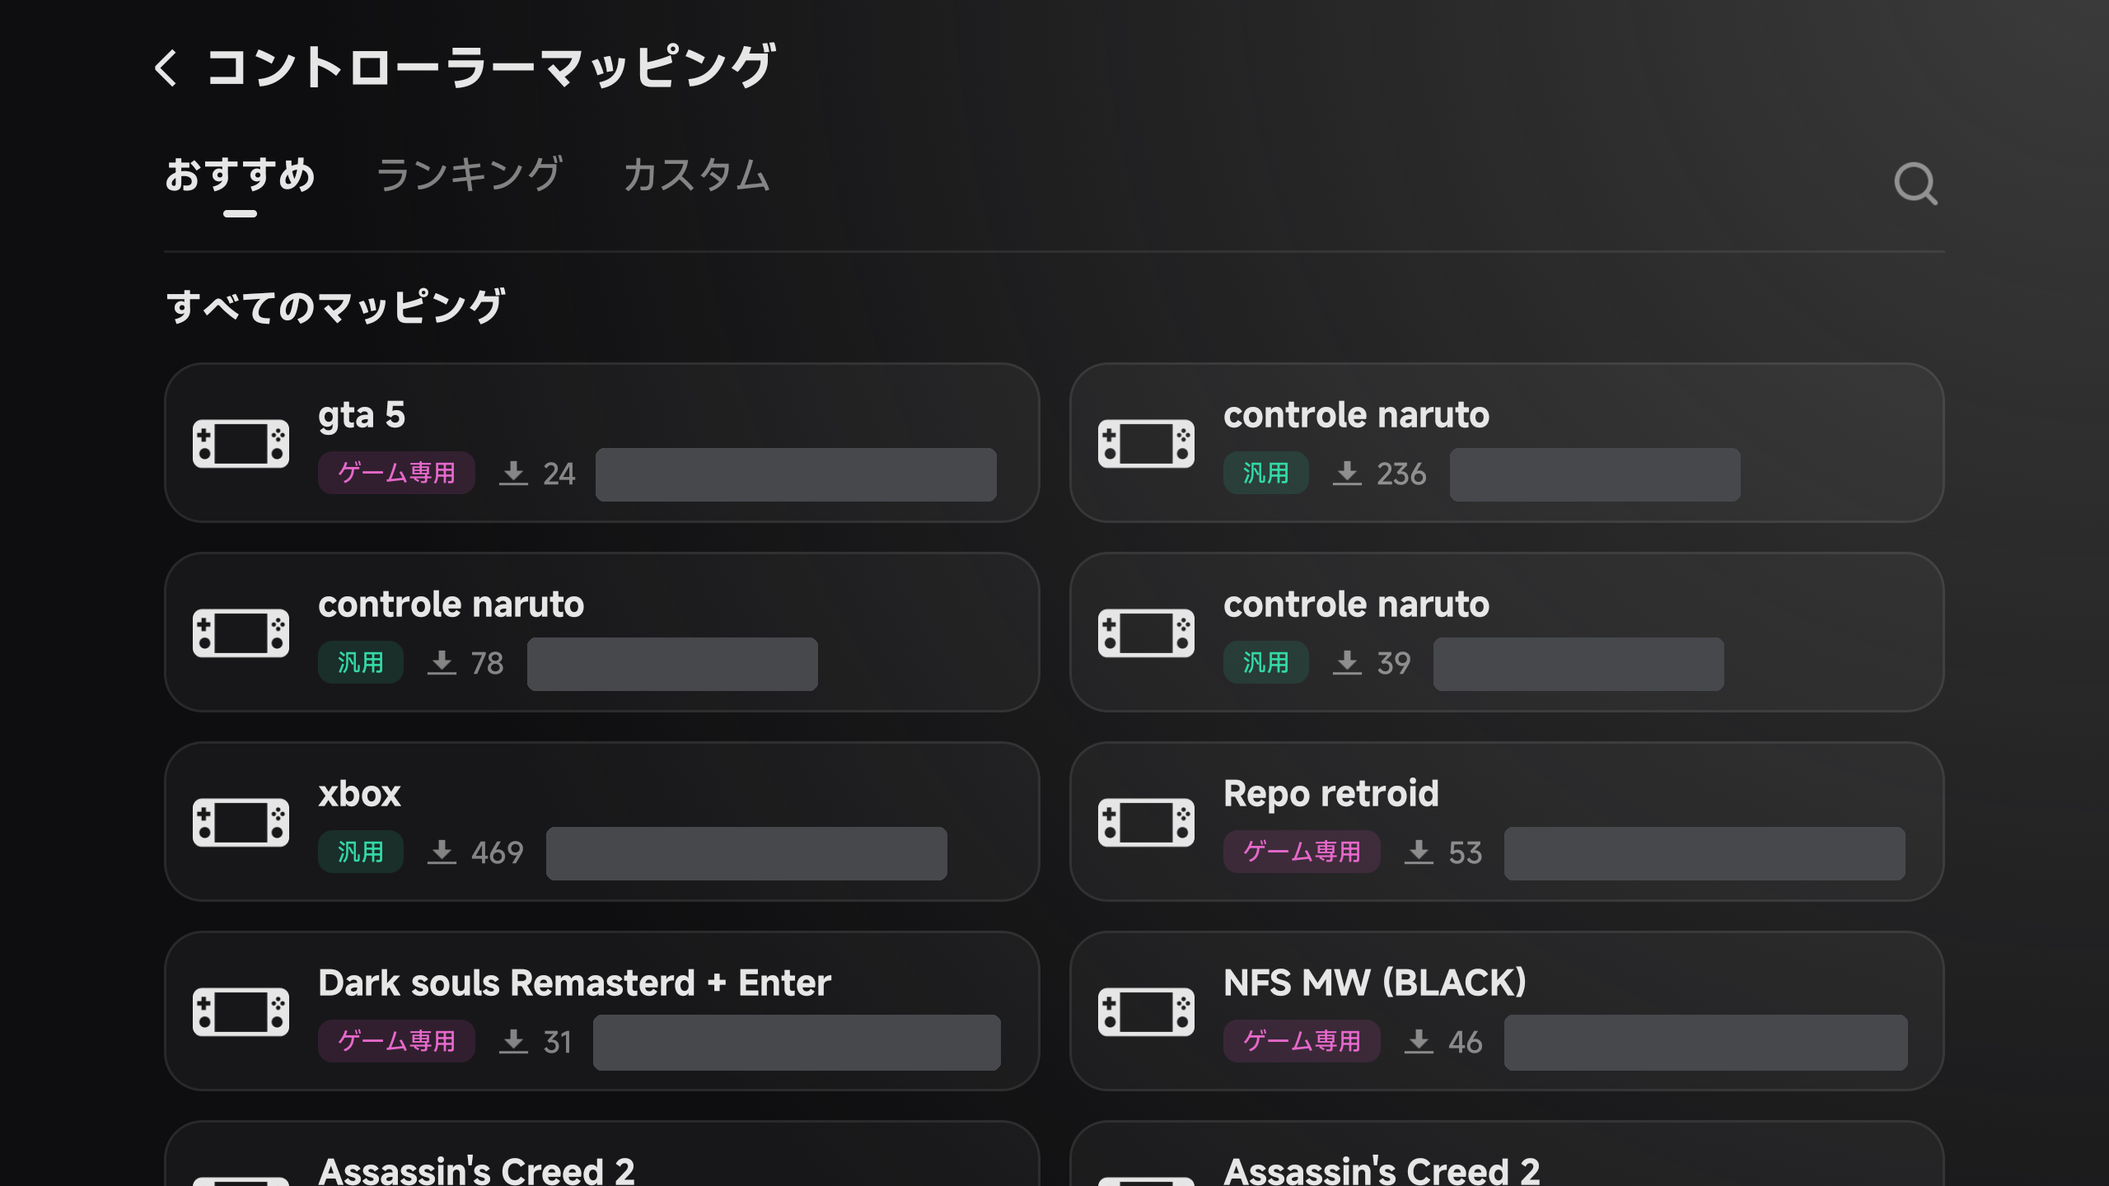
Task: Switch to the ランキング tab
Action: click(x=469, y=175)
